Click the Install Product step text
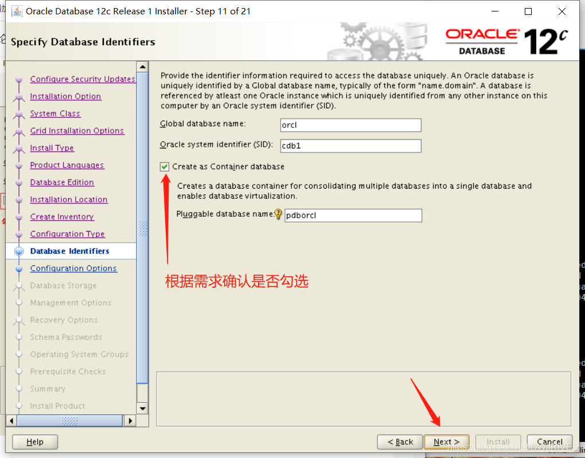 [57, 405]
